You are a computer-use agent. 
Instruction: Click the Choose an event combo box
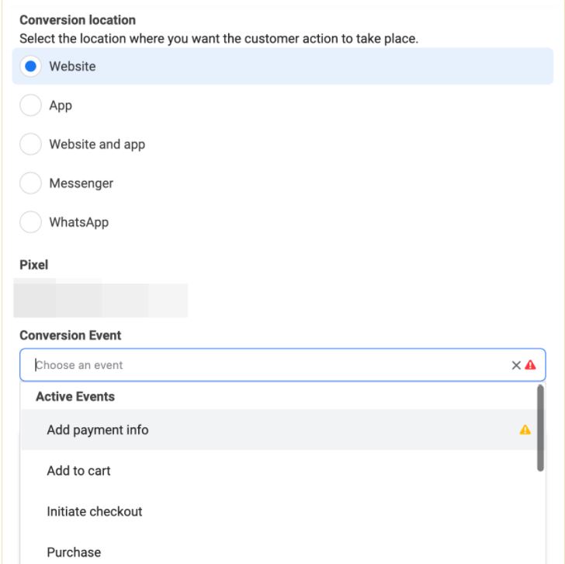[x=264, y=365]
